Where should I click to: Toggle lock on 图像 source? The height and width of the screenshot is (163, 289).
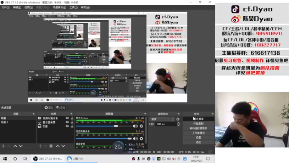tap(72, 126)
